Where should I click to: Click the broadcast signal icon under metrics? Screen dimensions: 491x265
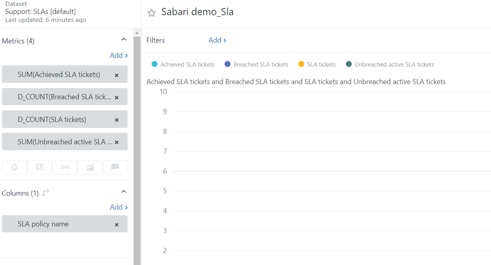click(x=65, y=167)
